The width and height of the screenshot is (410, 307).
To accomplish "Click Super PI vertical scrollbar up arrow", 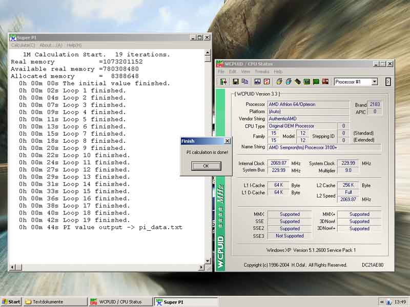I will point(208,53).
